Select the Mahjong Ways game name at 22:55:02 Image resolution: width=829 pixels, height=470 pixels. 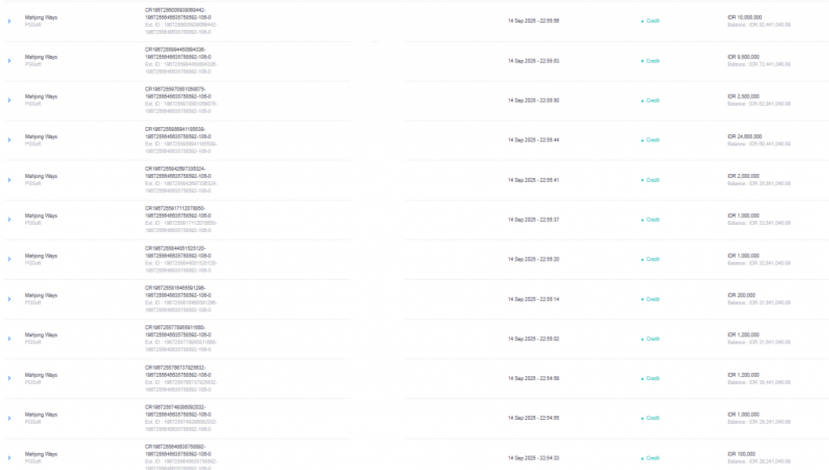[x=41, y=335]
